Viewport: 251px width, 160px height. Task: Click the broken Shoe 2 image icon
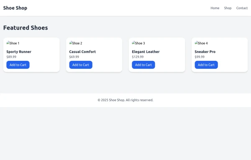point(76,43)
